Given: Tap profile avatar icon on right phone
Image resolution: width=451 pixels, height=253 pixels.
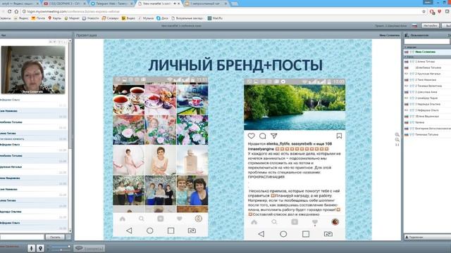Looking at the screenshot, I should 335,222.
